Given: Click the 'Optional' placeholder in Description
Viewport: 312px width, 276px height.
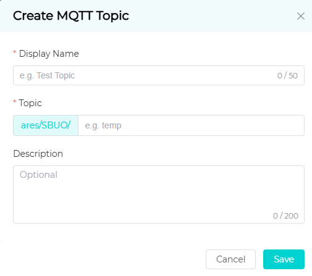Looking at the screenshot, I should pyautogui.click(x=38, y=175).
